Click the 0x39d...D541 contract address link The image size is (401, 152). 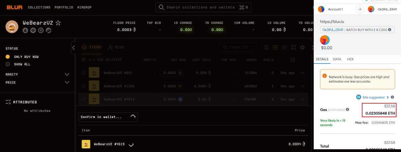click(x=332, y=30)
